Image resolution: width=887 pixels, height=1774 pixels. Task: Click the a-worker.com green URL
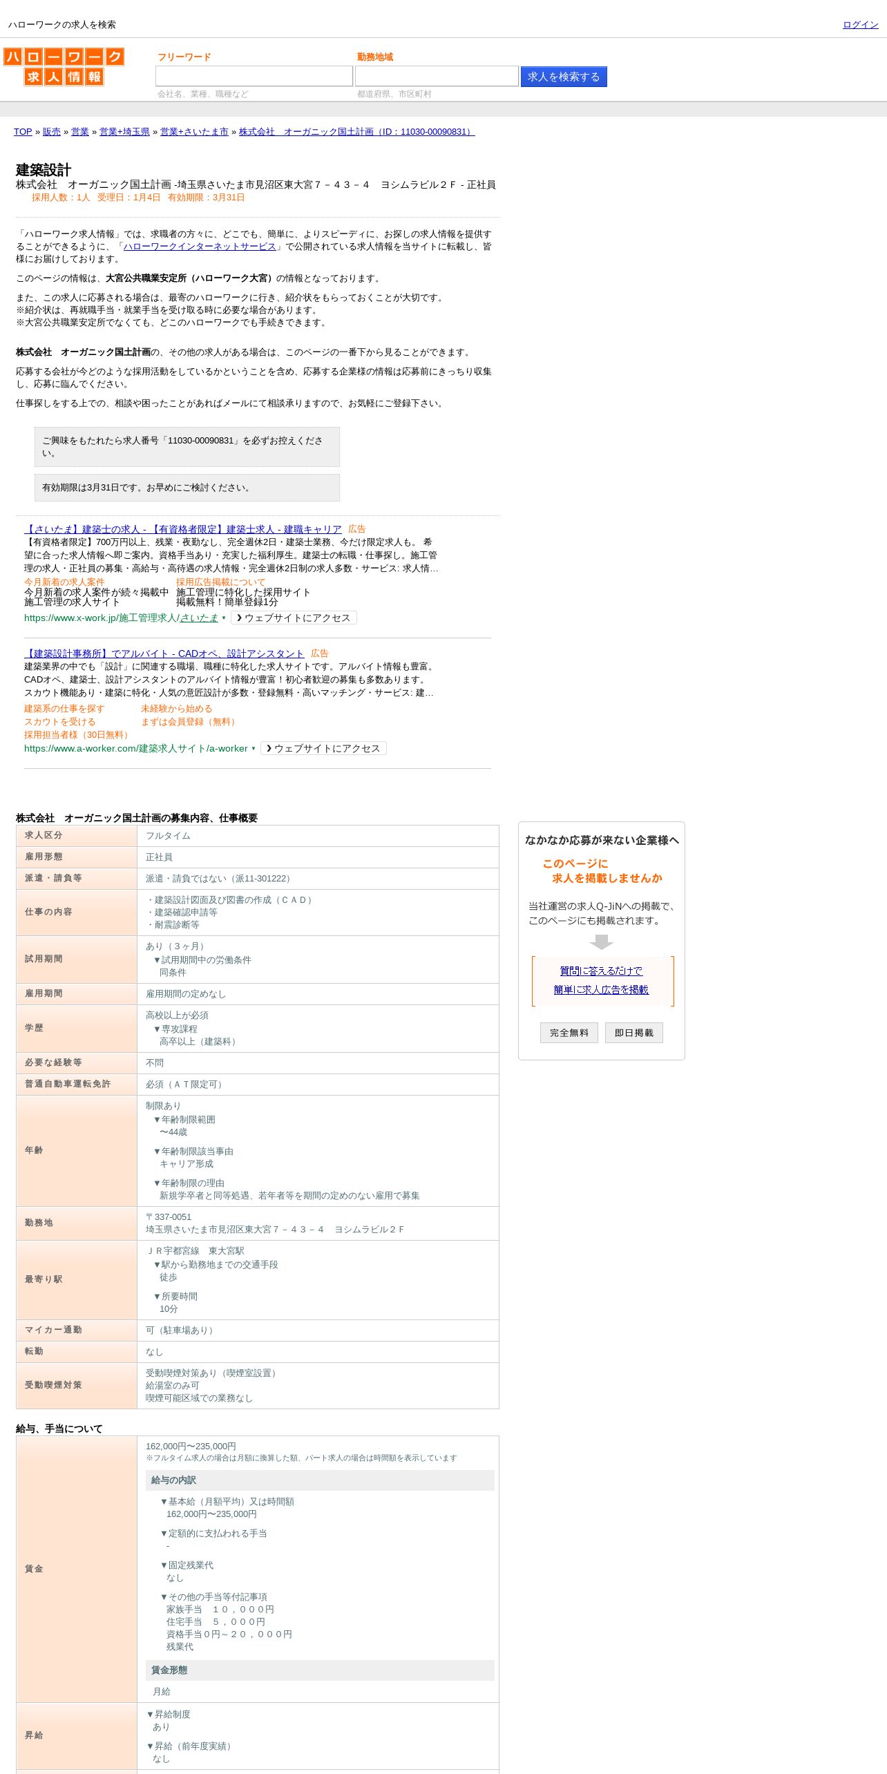coord(135,749)
